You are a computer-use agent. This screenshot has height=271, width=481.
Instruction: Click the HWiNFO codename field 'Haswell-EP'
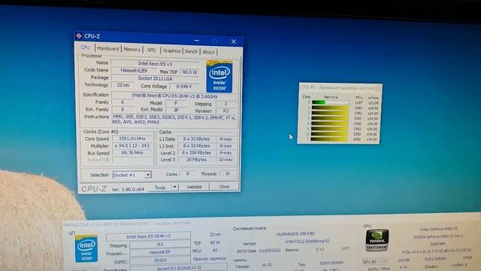[160, 252]
